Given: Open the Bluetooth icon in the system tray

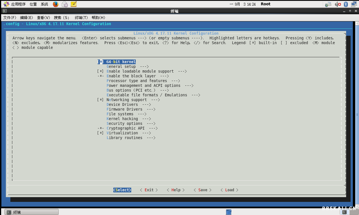Looking at the screenshot, I should [x=346, y=4].
